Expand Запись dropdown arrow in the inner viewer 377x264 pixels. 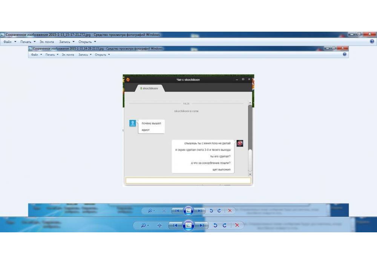[x=90, y=55]
